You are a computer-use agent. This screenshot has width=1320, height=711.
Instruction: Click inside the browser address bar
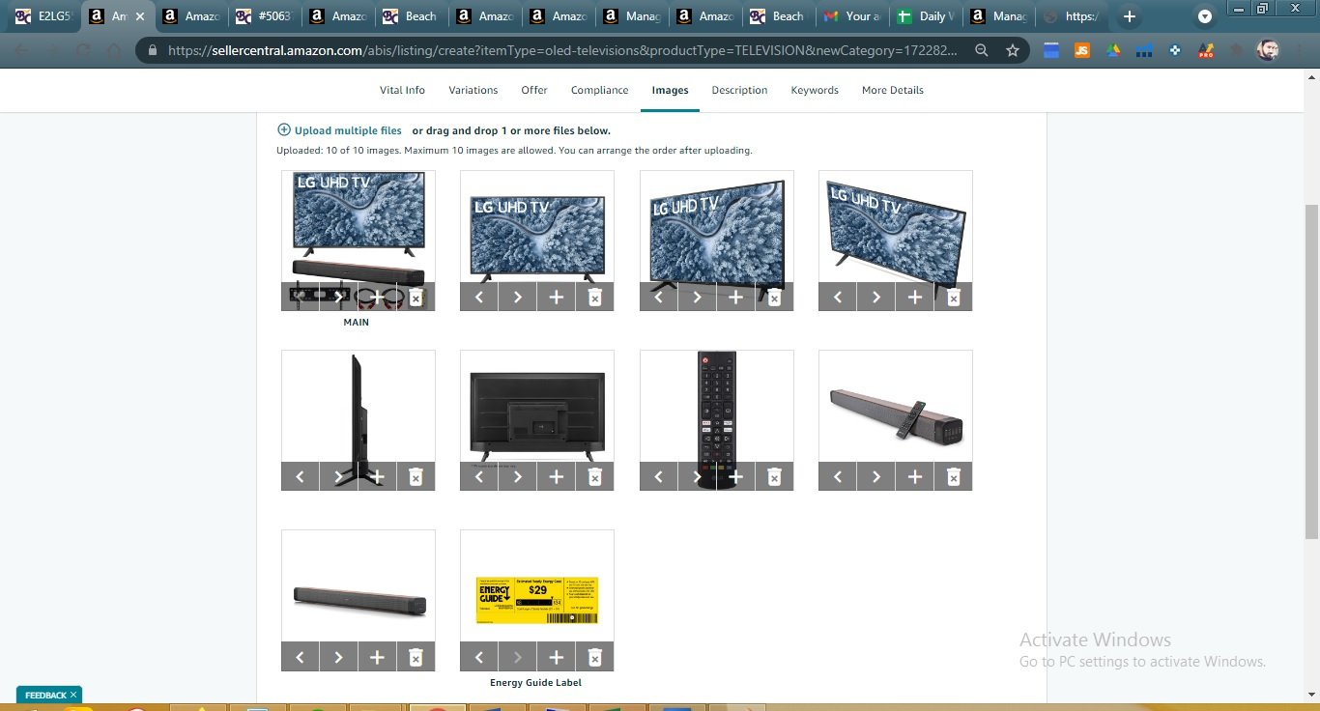(580, 48)
